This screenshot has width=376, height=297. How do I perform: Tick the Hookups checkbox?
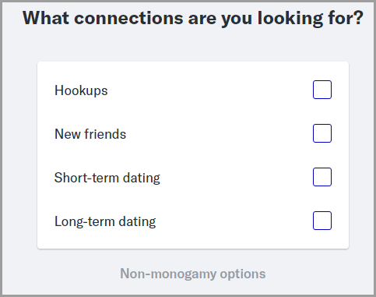322,90
